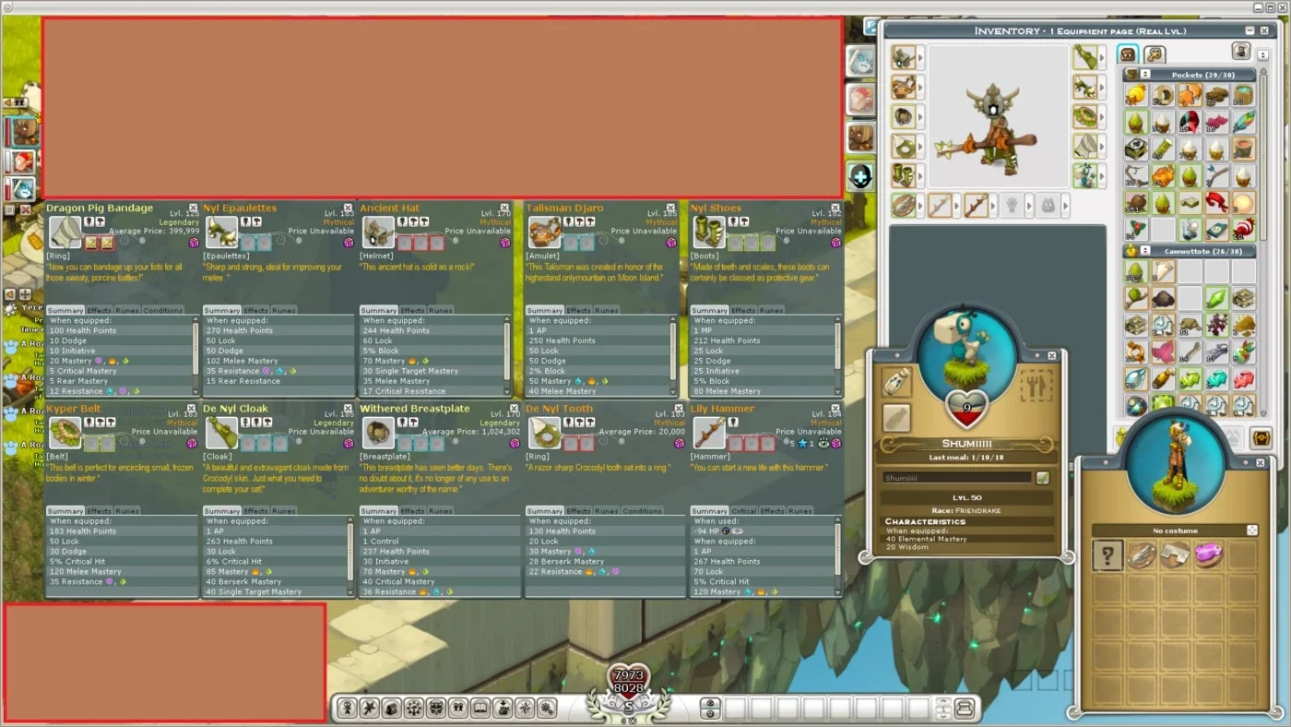Open the compass map icon in bottom bar
The width and height of the screenshot is (1291, 727).
click(526, 709)
